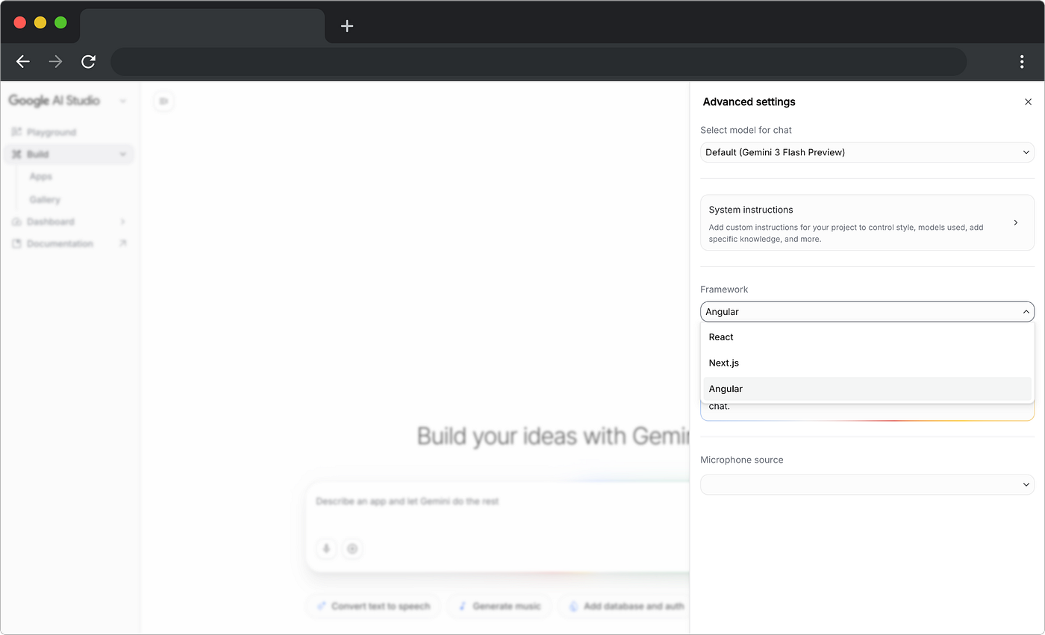
Task: Expand the Dashboard chevron
Action: pos(122,222)
